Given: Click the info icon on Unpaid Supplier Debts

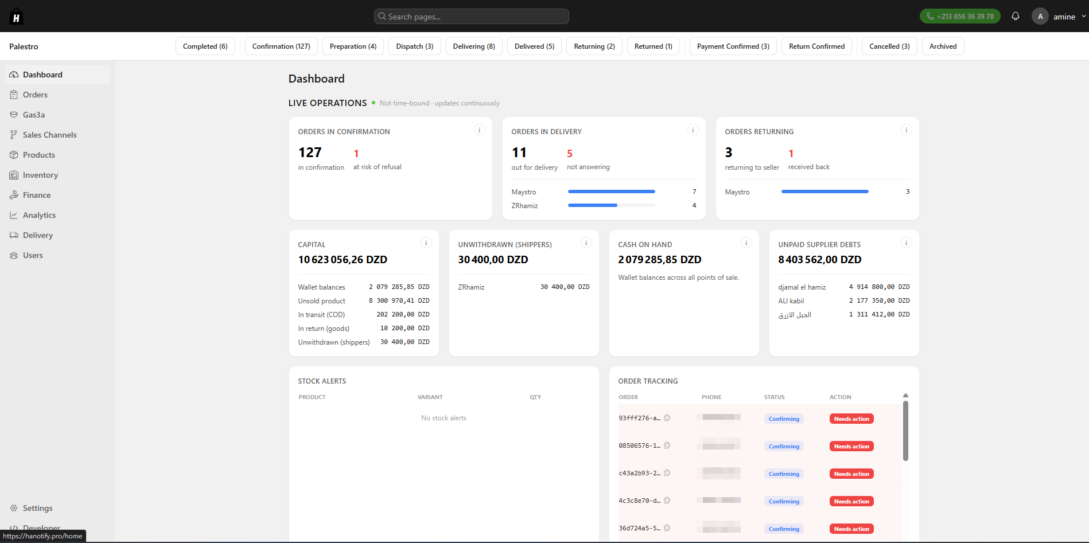Looking at the screenshot, I should pos(907,243).
